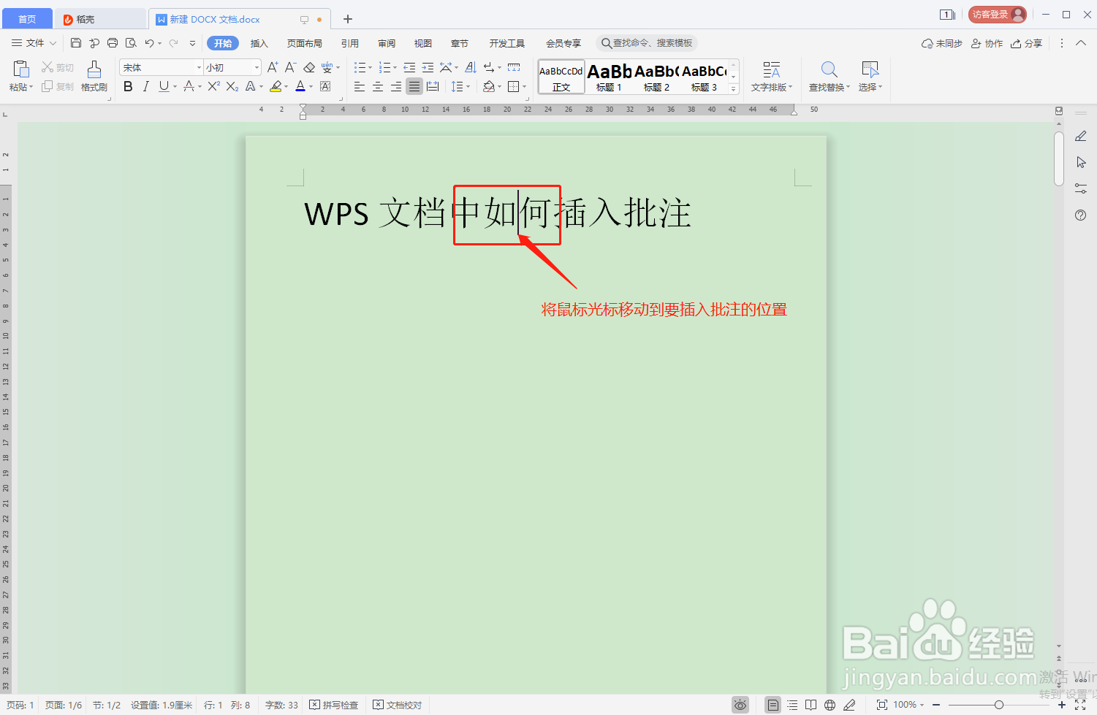Toggle justify alignment button
The width and height of the screenshot is (1097, 715).
point(414,87)
